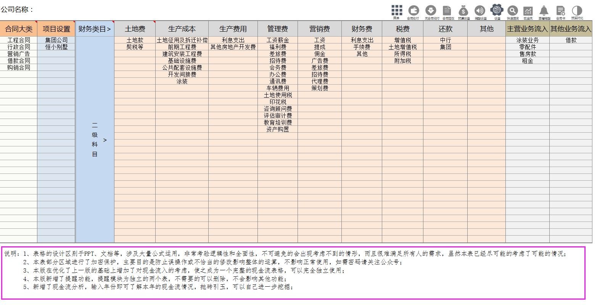605x305 pixels.
Task: Select the 代理费 cell under 营销费
Action: tap(320, 81)
